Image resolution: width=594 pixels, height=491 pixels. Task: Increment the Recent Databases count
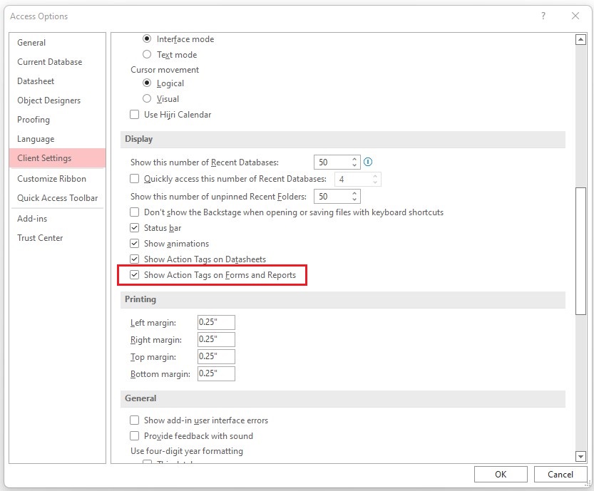pyautogui.click(x=354, y=158)
